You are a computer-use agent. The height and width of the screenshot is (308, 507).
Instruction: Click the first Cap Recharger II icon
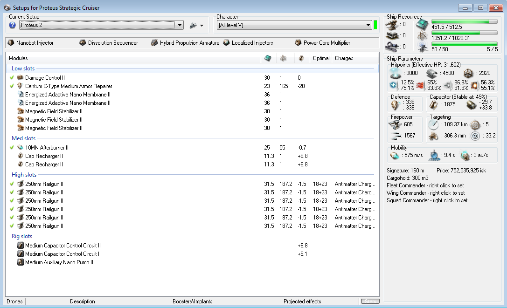pos(21,156)
